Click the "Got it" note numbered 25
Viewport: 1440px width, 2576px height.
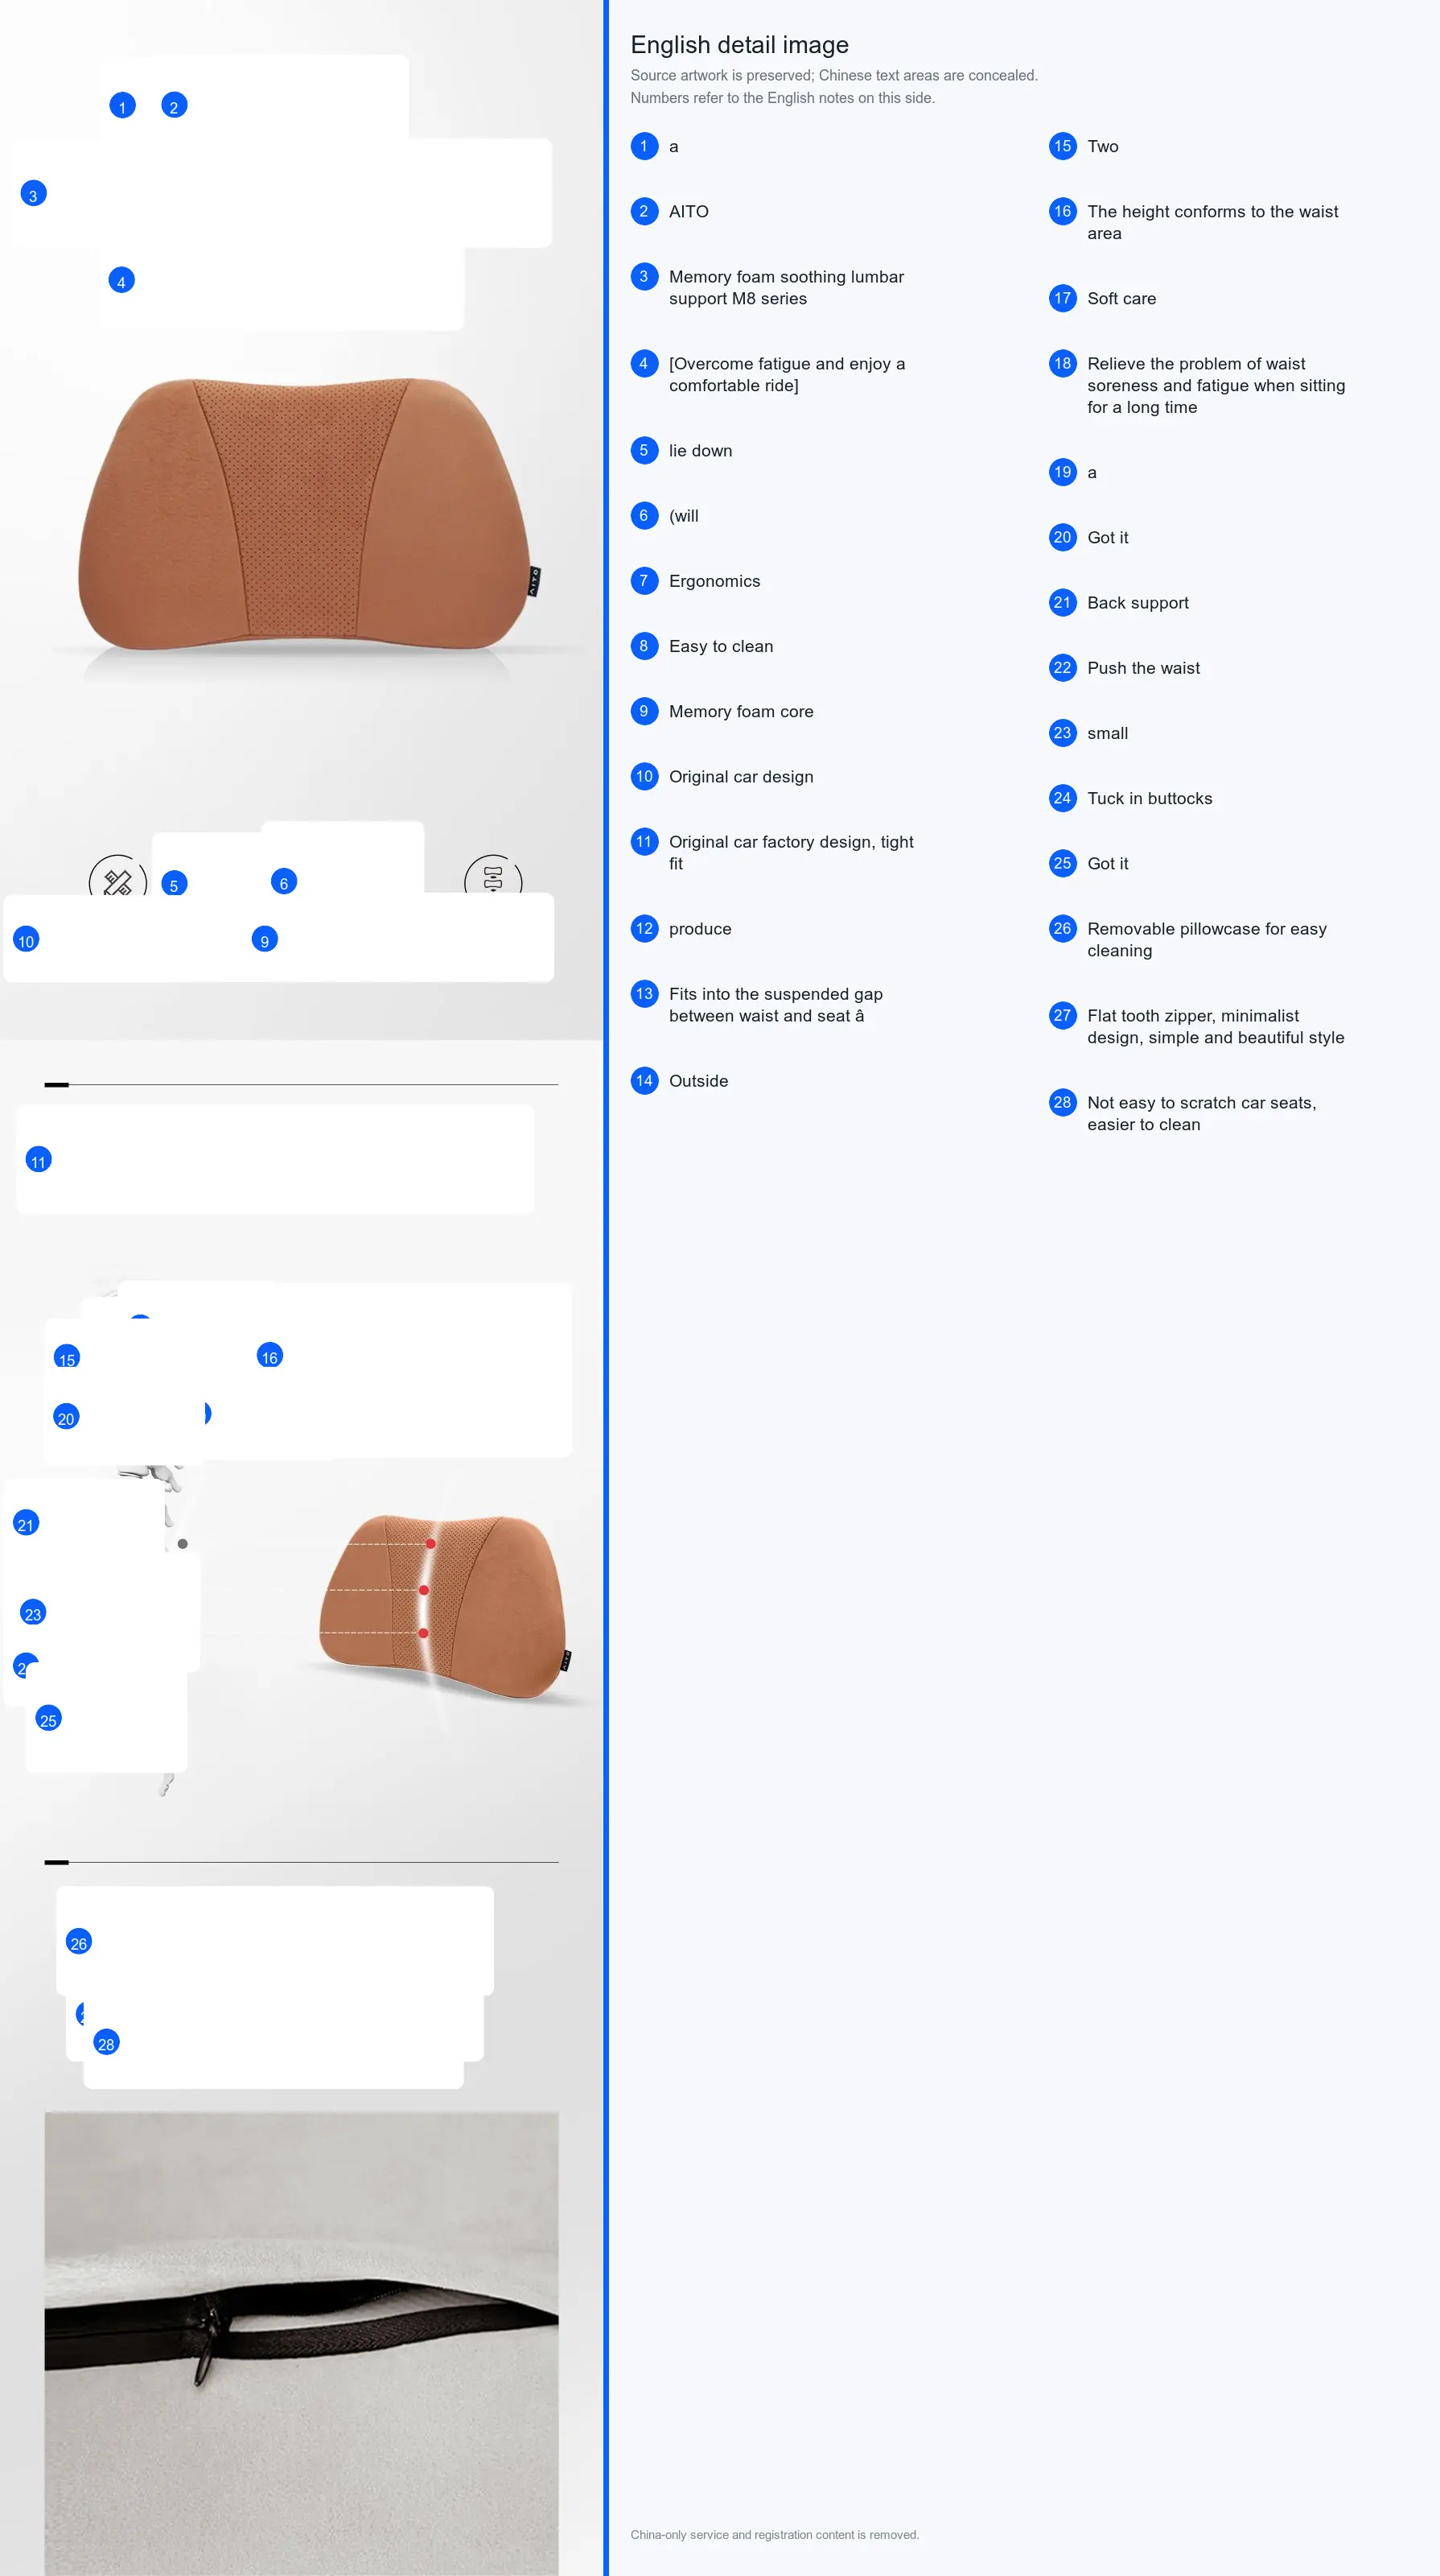pos(1107,863)
